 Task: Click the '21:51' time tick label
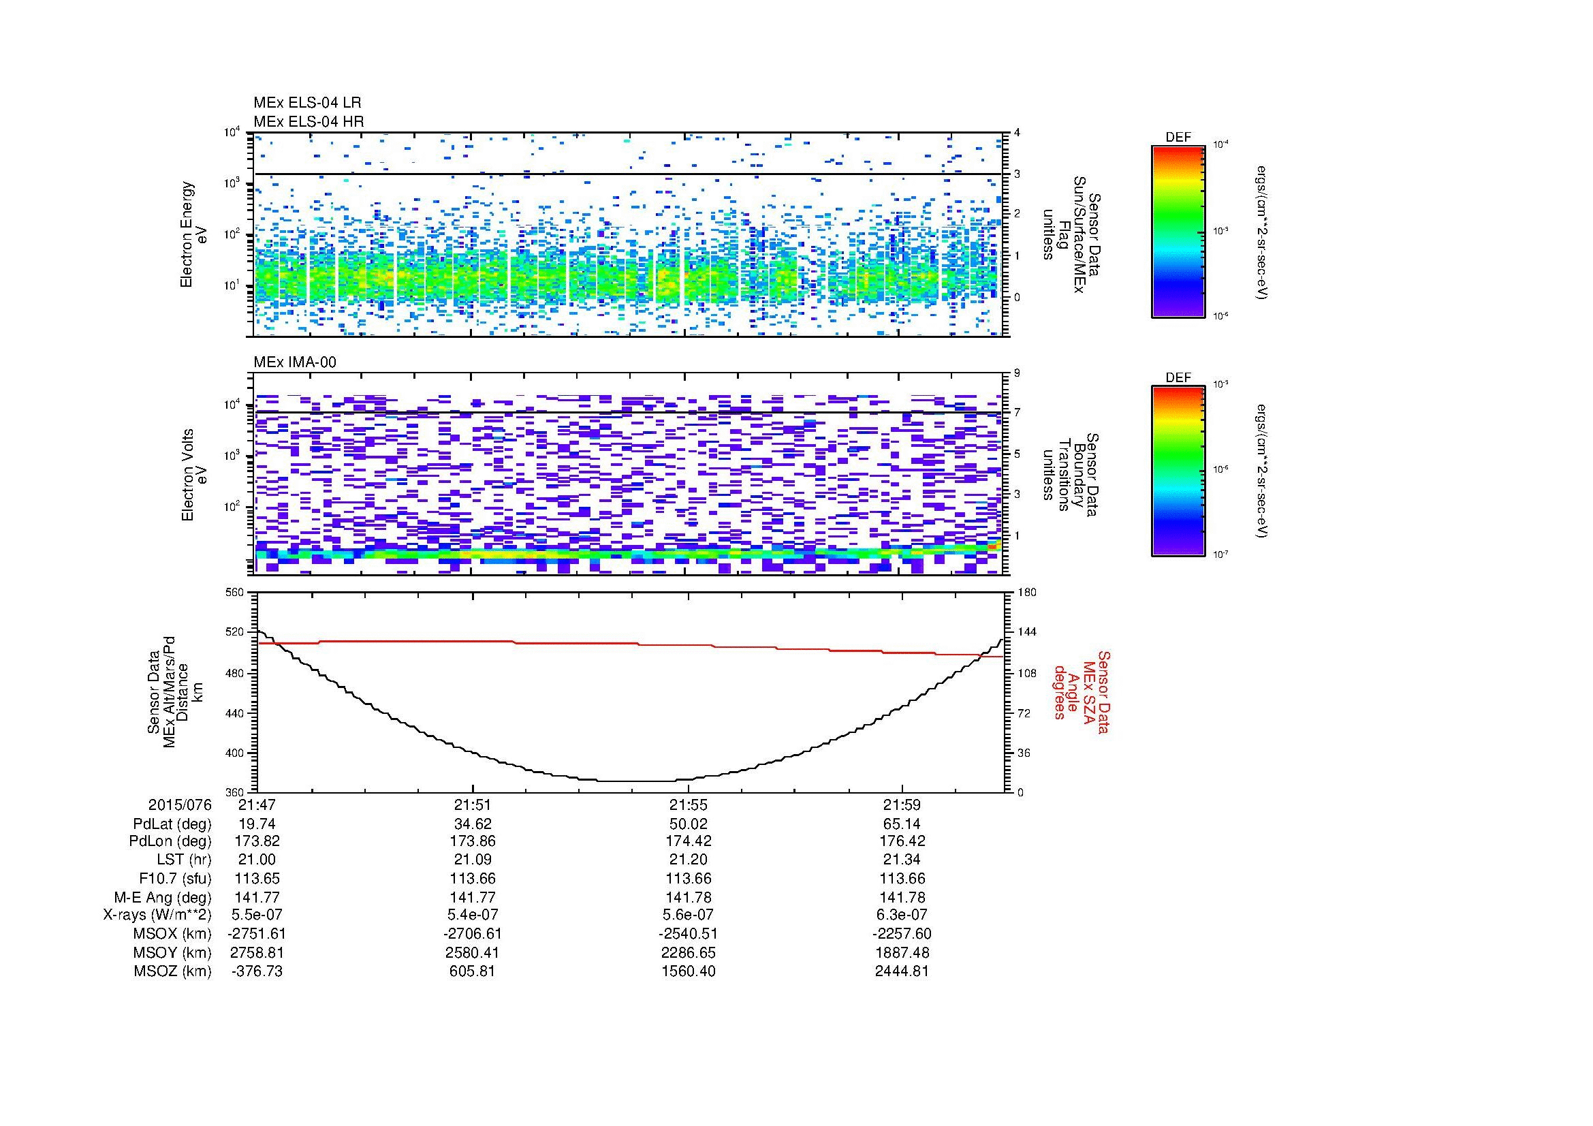tap(473, 805)
